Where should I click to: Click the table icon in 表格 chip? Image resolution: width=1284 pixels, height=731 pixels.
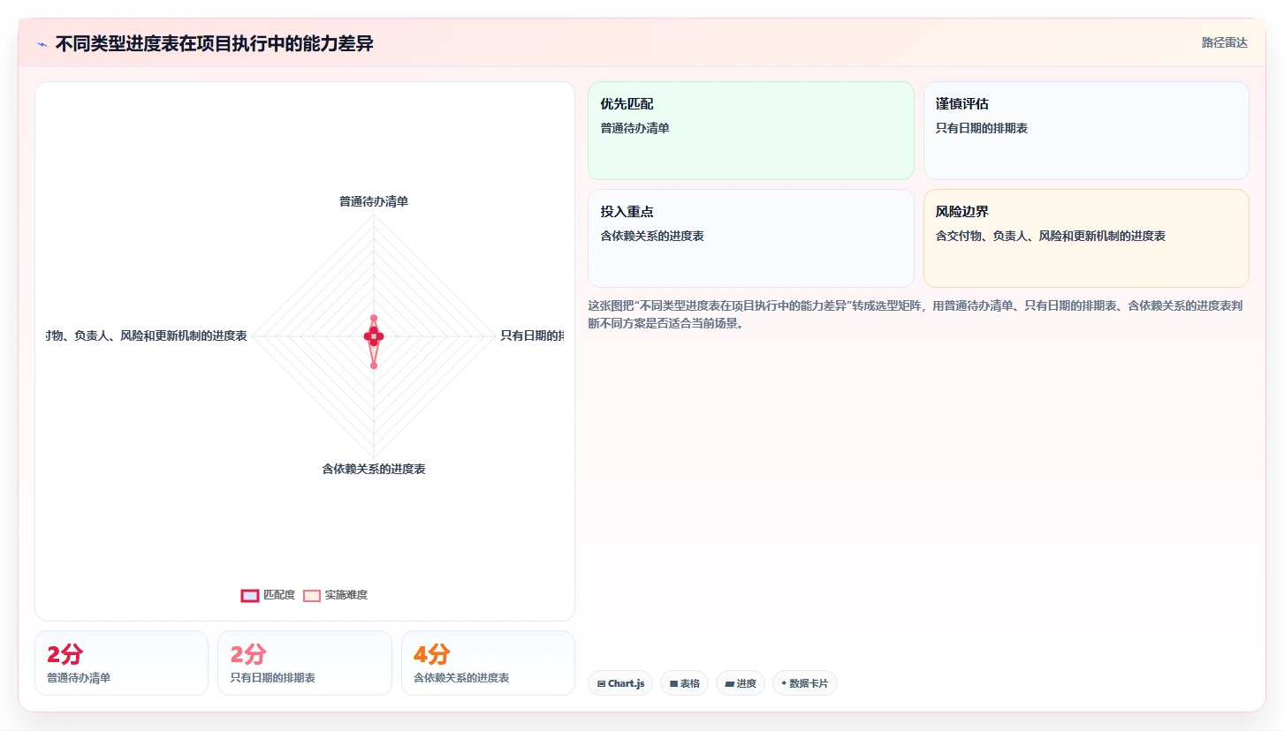[x=673, y=684]
